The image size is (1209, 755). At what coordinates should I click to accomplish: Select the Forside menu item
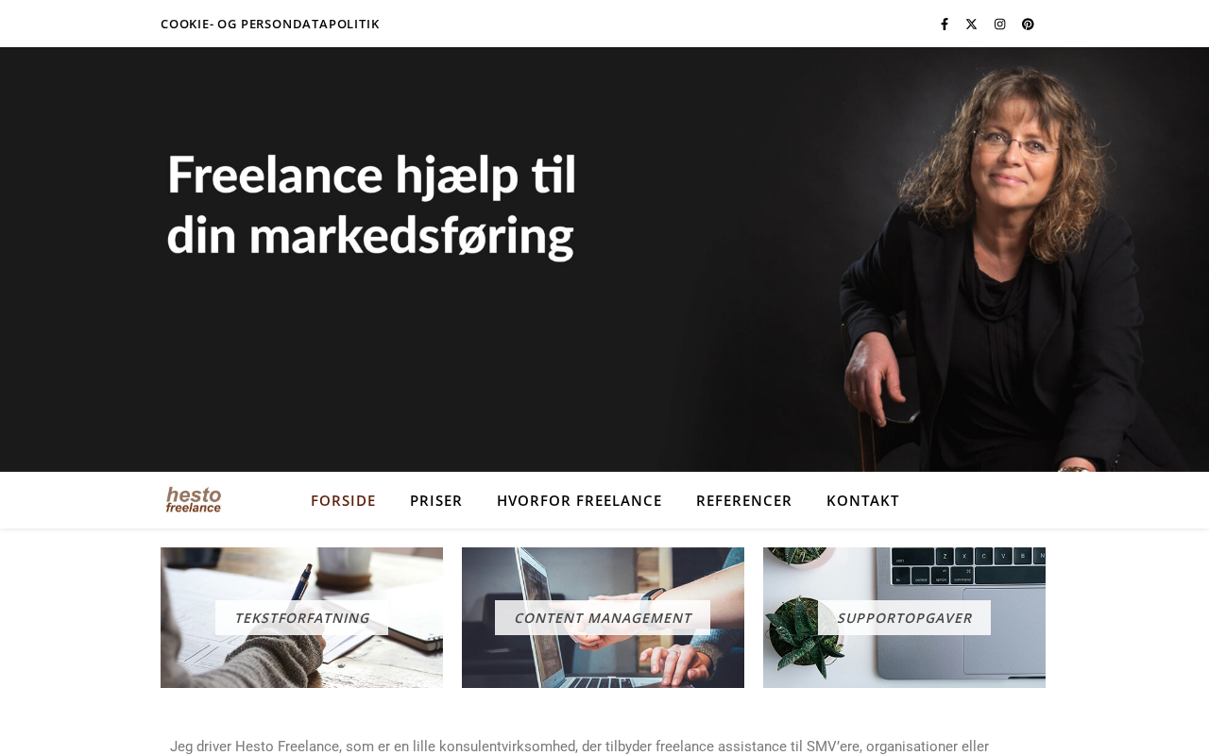[x=343, y=500]
